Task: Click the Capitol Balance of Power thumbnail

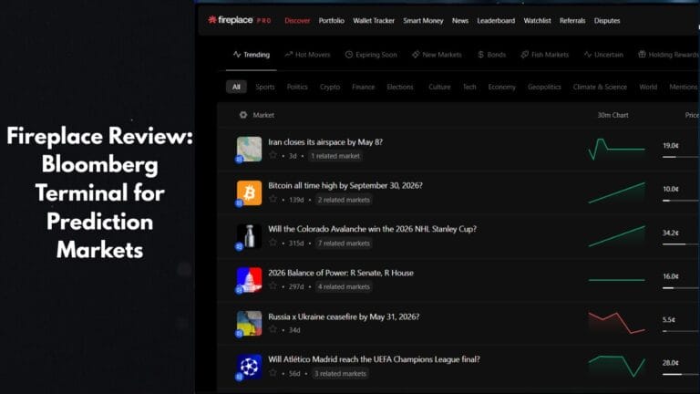Action: point(249,280)
